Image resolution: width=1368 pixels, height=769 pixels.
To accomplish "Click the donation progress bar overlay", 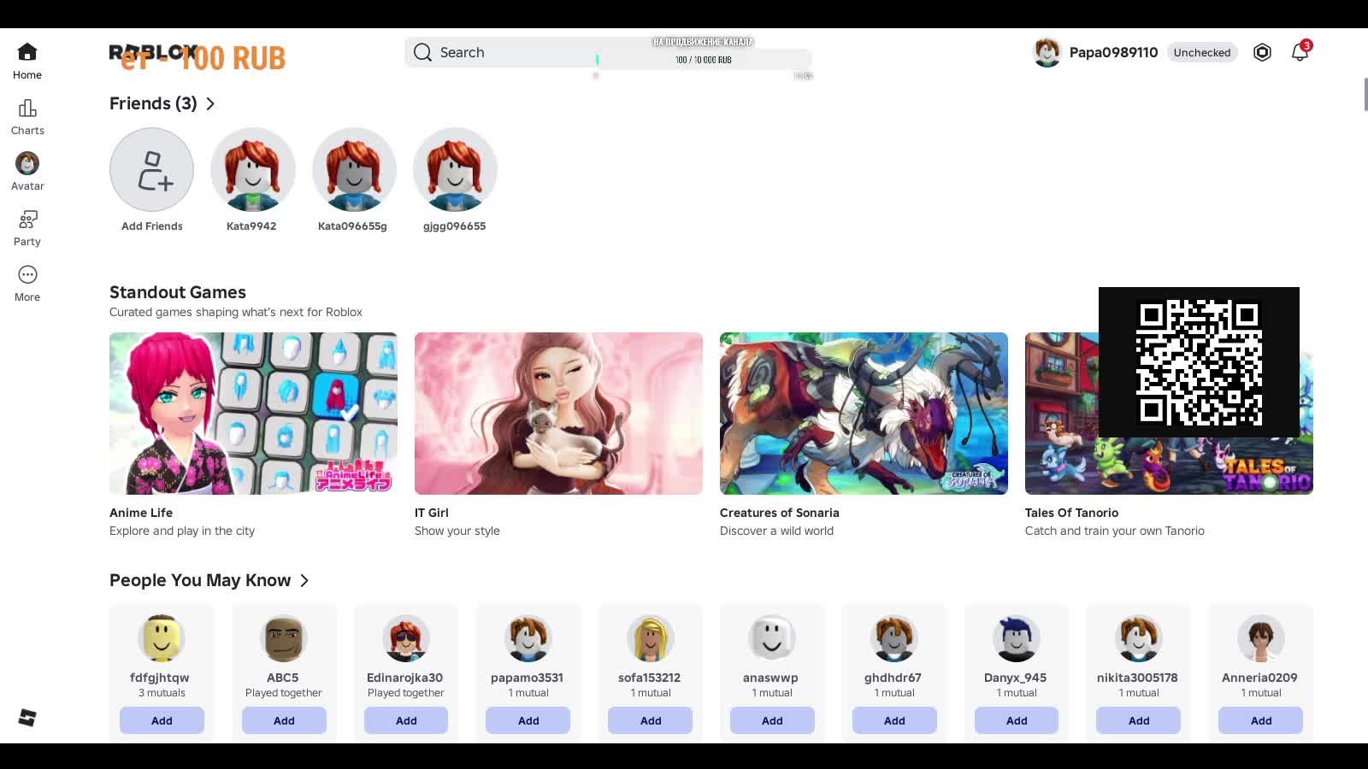I will point(704,59).
